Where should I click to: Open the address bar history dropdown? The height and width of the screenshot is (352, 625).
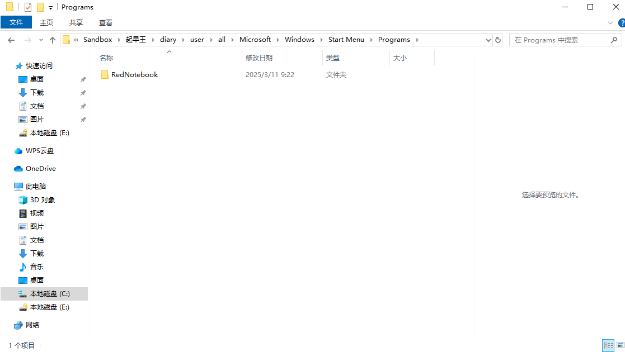coord(487,40)
